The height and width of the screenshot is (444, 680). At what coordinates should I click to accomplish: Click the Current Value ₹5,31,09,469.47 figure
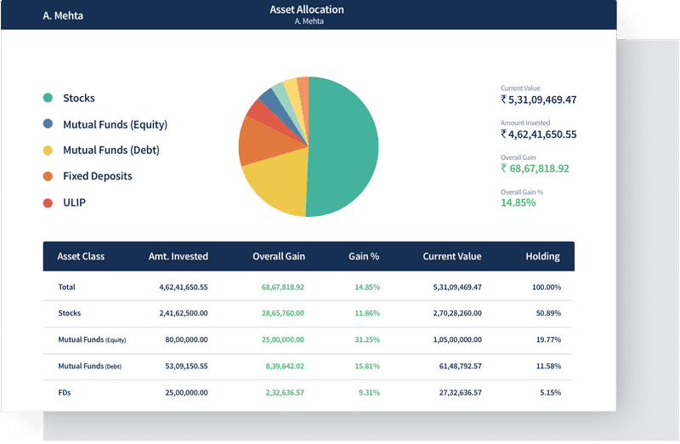point(539,100)
